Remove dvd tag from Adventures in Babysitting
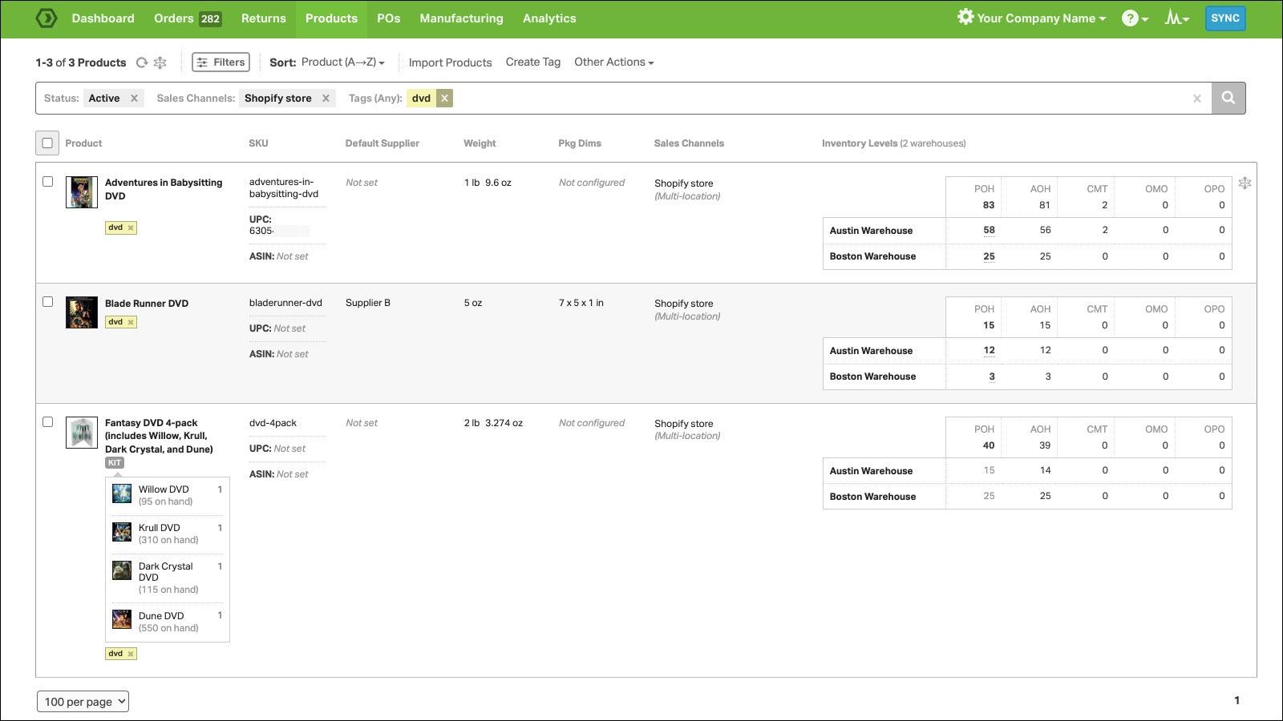Image resolution: width=1283 pixels, height=721 pixels. pos(131,228)
